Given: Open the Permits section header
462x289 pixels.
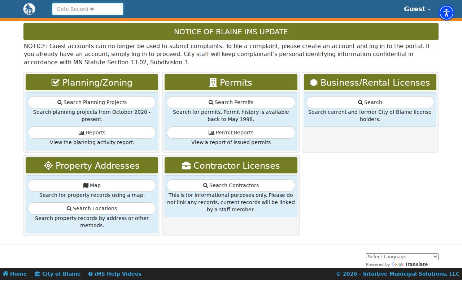Looking at the screenshot, I should (231, 82).
